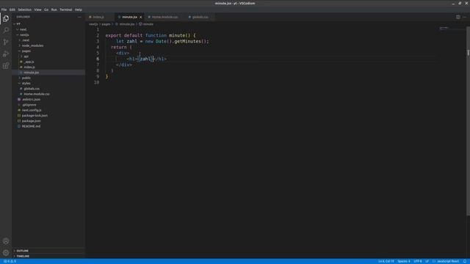Expand the node_modules folder
470x264 pixels.
point(32,45)
